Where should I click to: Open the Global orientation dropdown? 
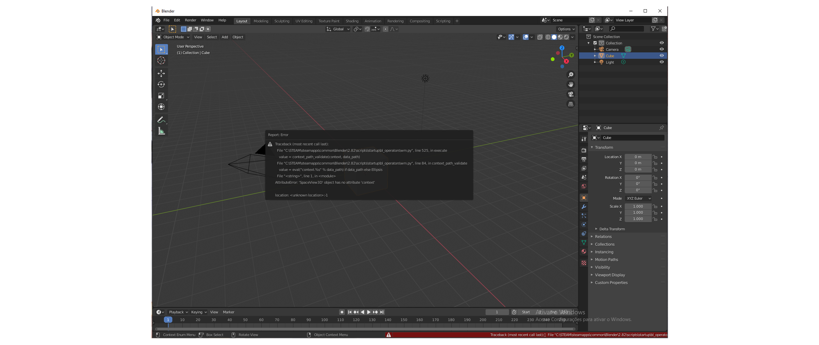pos(338,29)
